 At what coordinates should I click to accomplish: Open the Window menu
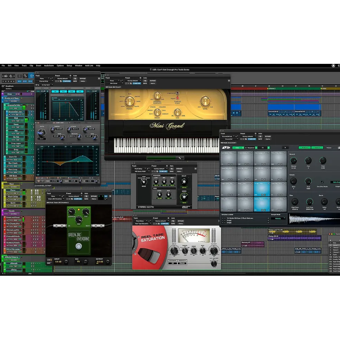[x=78, y=66]
